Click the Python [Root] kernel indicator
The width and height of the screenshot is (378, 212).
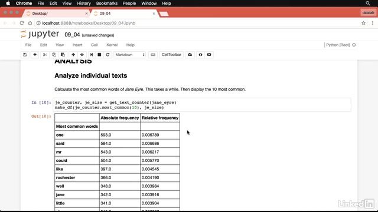340,45
